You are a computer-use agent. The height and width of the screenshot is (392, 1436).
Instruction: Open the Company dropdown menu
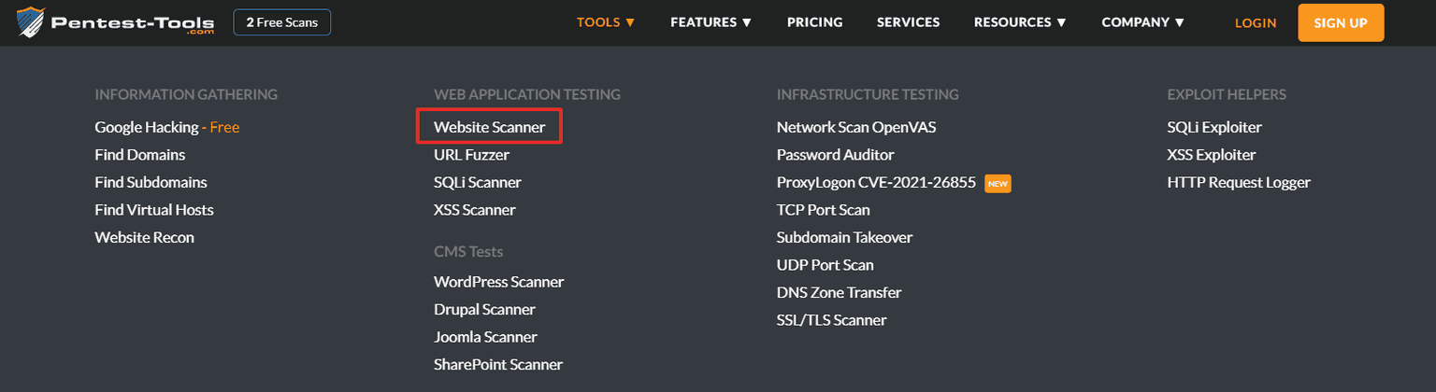(1142, 22)
